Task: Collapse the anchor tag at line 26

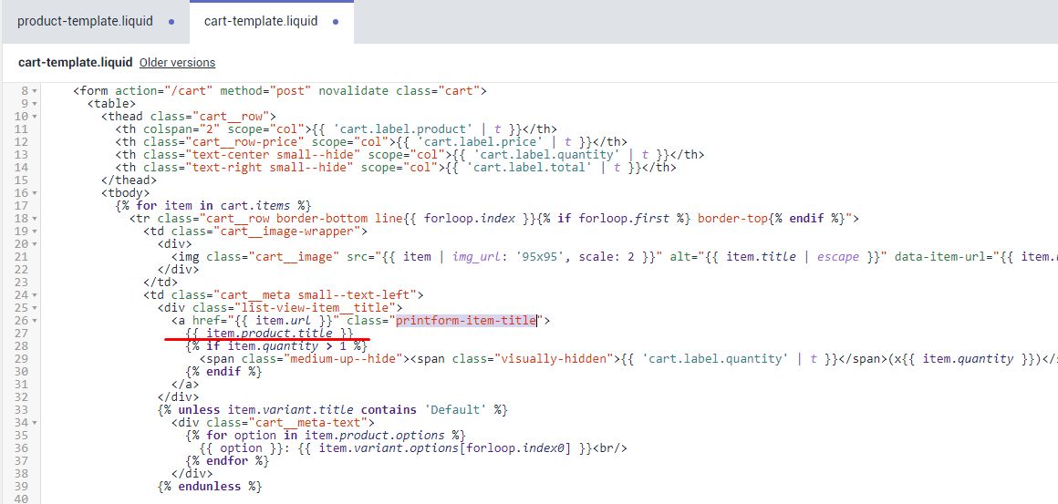Action: (x=35, y=321)
